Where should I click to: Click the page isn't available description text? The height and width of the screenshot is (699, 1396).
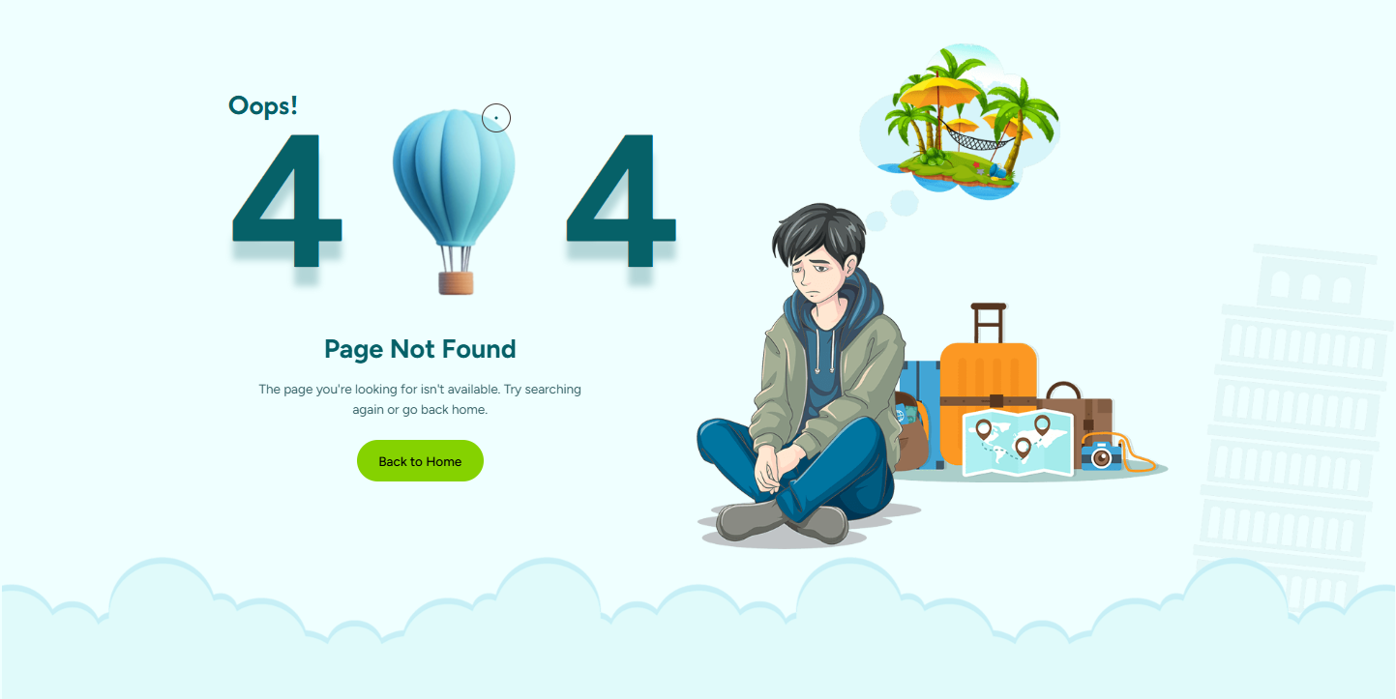[420, 399]
